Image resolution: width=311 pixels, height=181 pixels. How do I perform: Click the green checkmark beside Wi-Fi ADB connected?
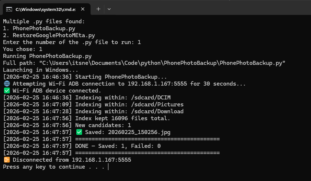(6, 91)
